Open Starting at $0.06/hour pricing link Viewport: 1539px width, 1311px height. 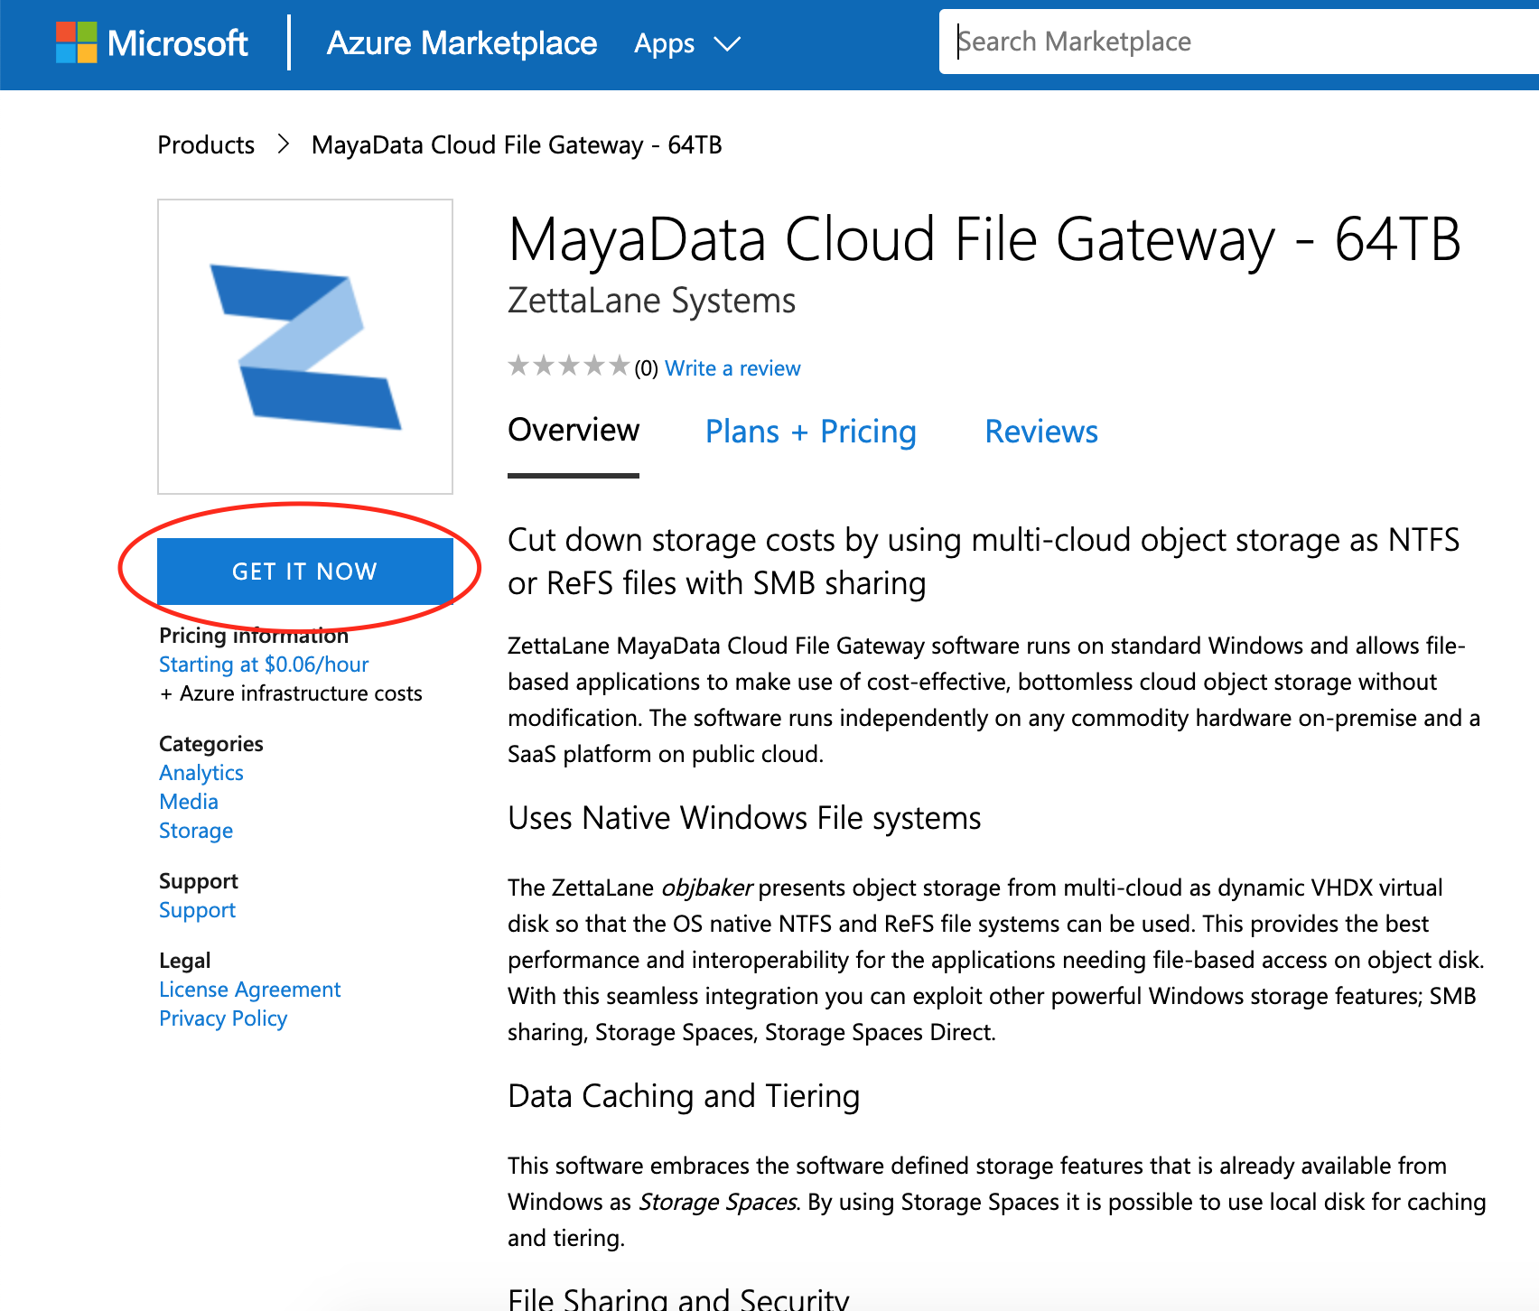[x=264, y=665]
